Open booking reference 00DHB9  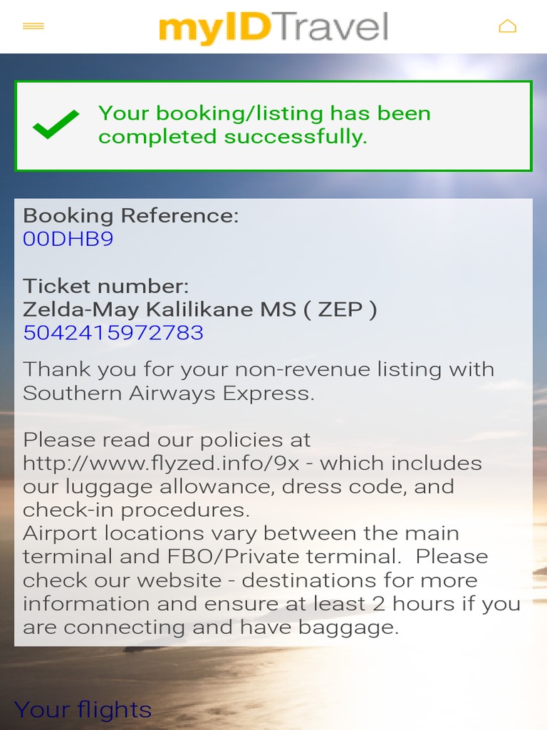click(68, 239)
